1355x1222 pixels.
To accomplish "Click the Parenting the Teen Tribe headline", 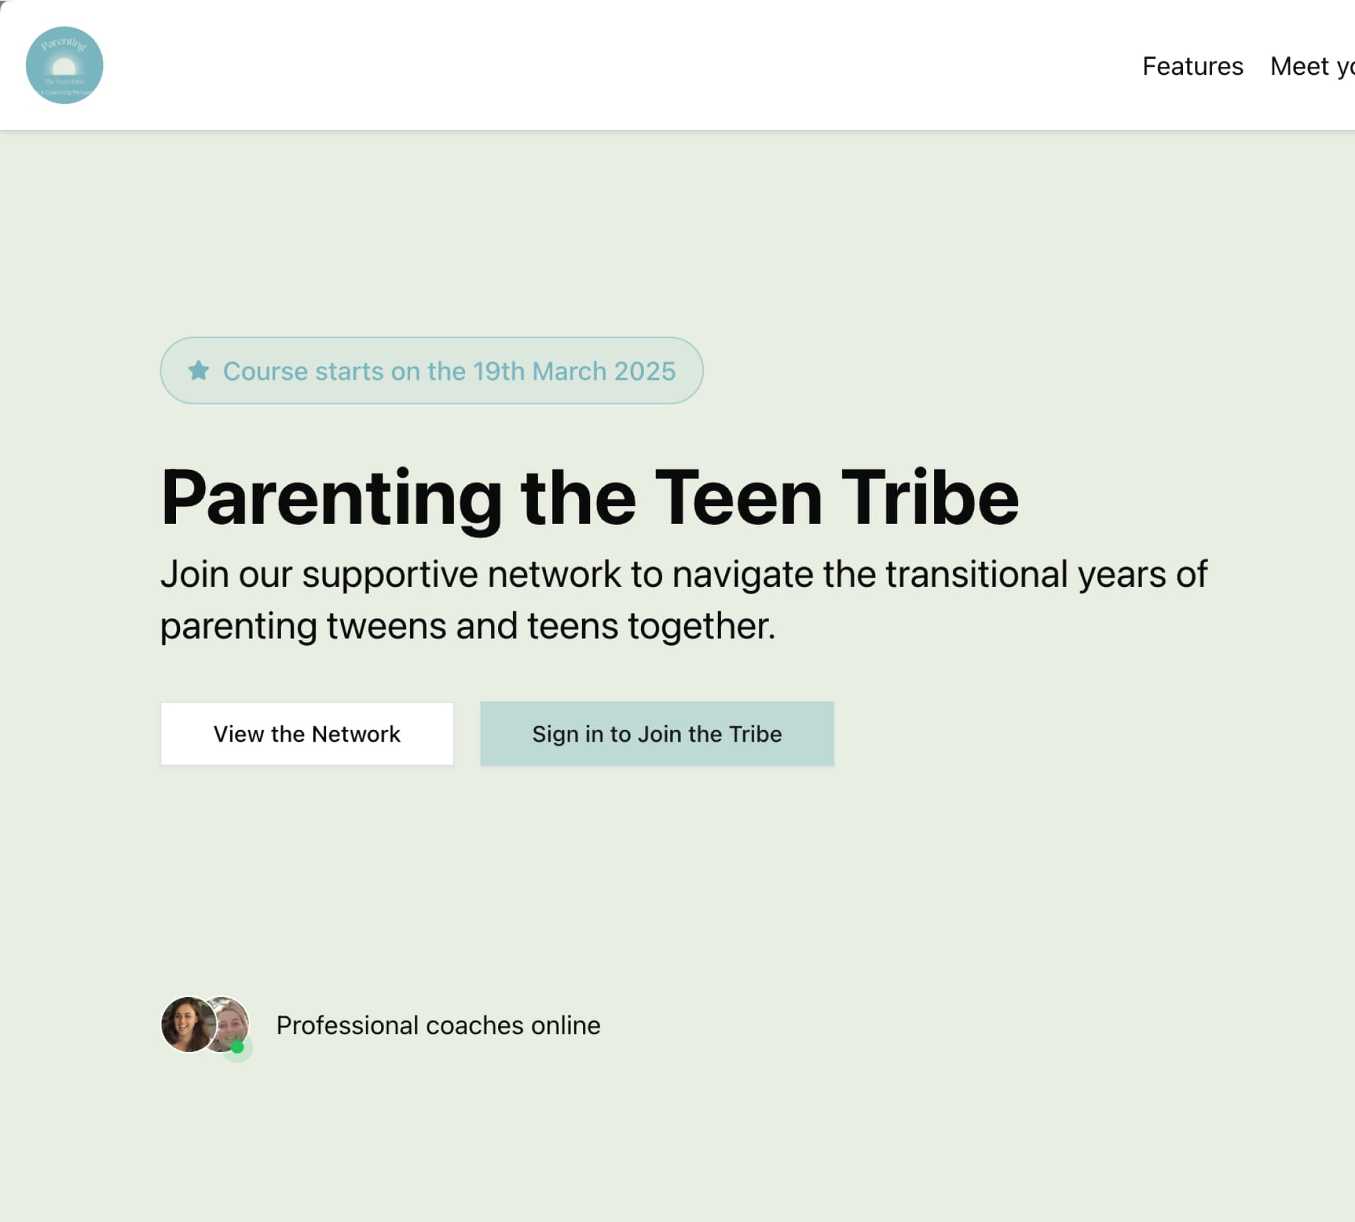I will click(x=590, y=498).
